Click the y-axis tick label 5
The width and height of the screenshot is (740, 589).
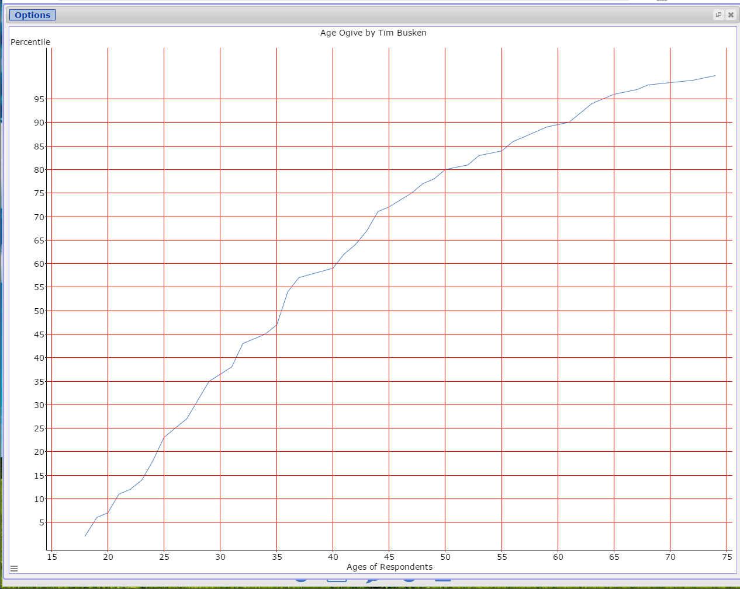point(42,522)
